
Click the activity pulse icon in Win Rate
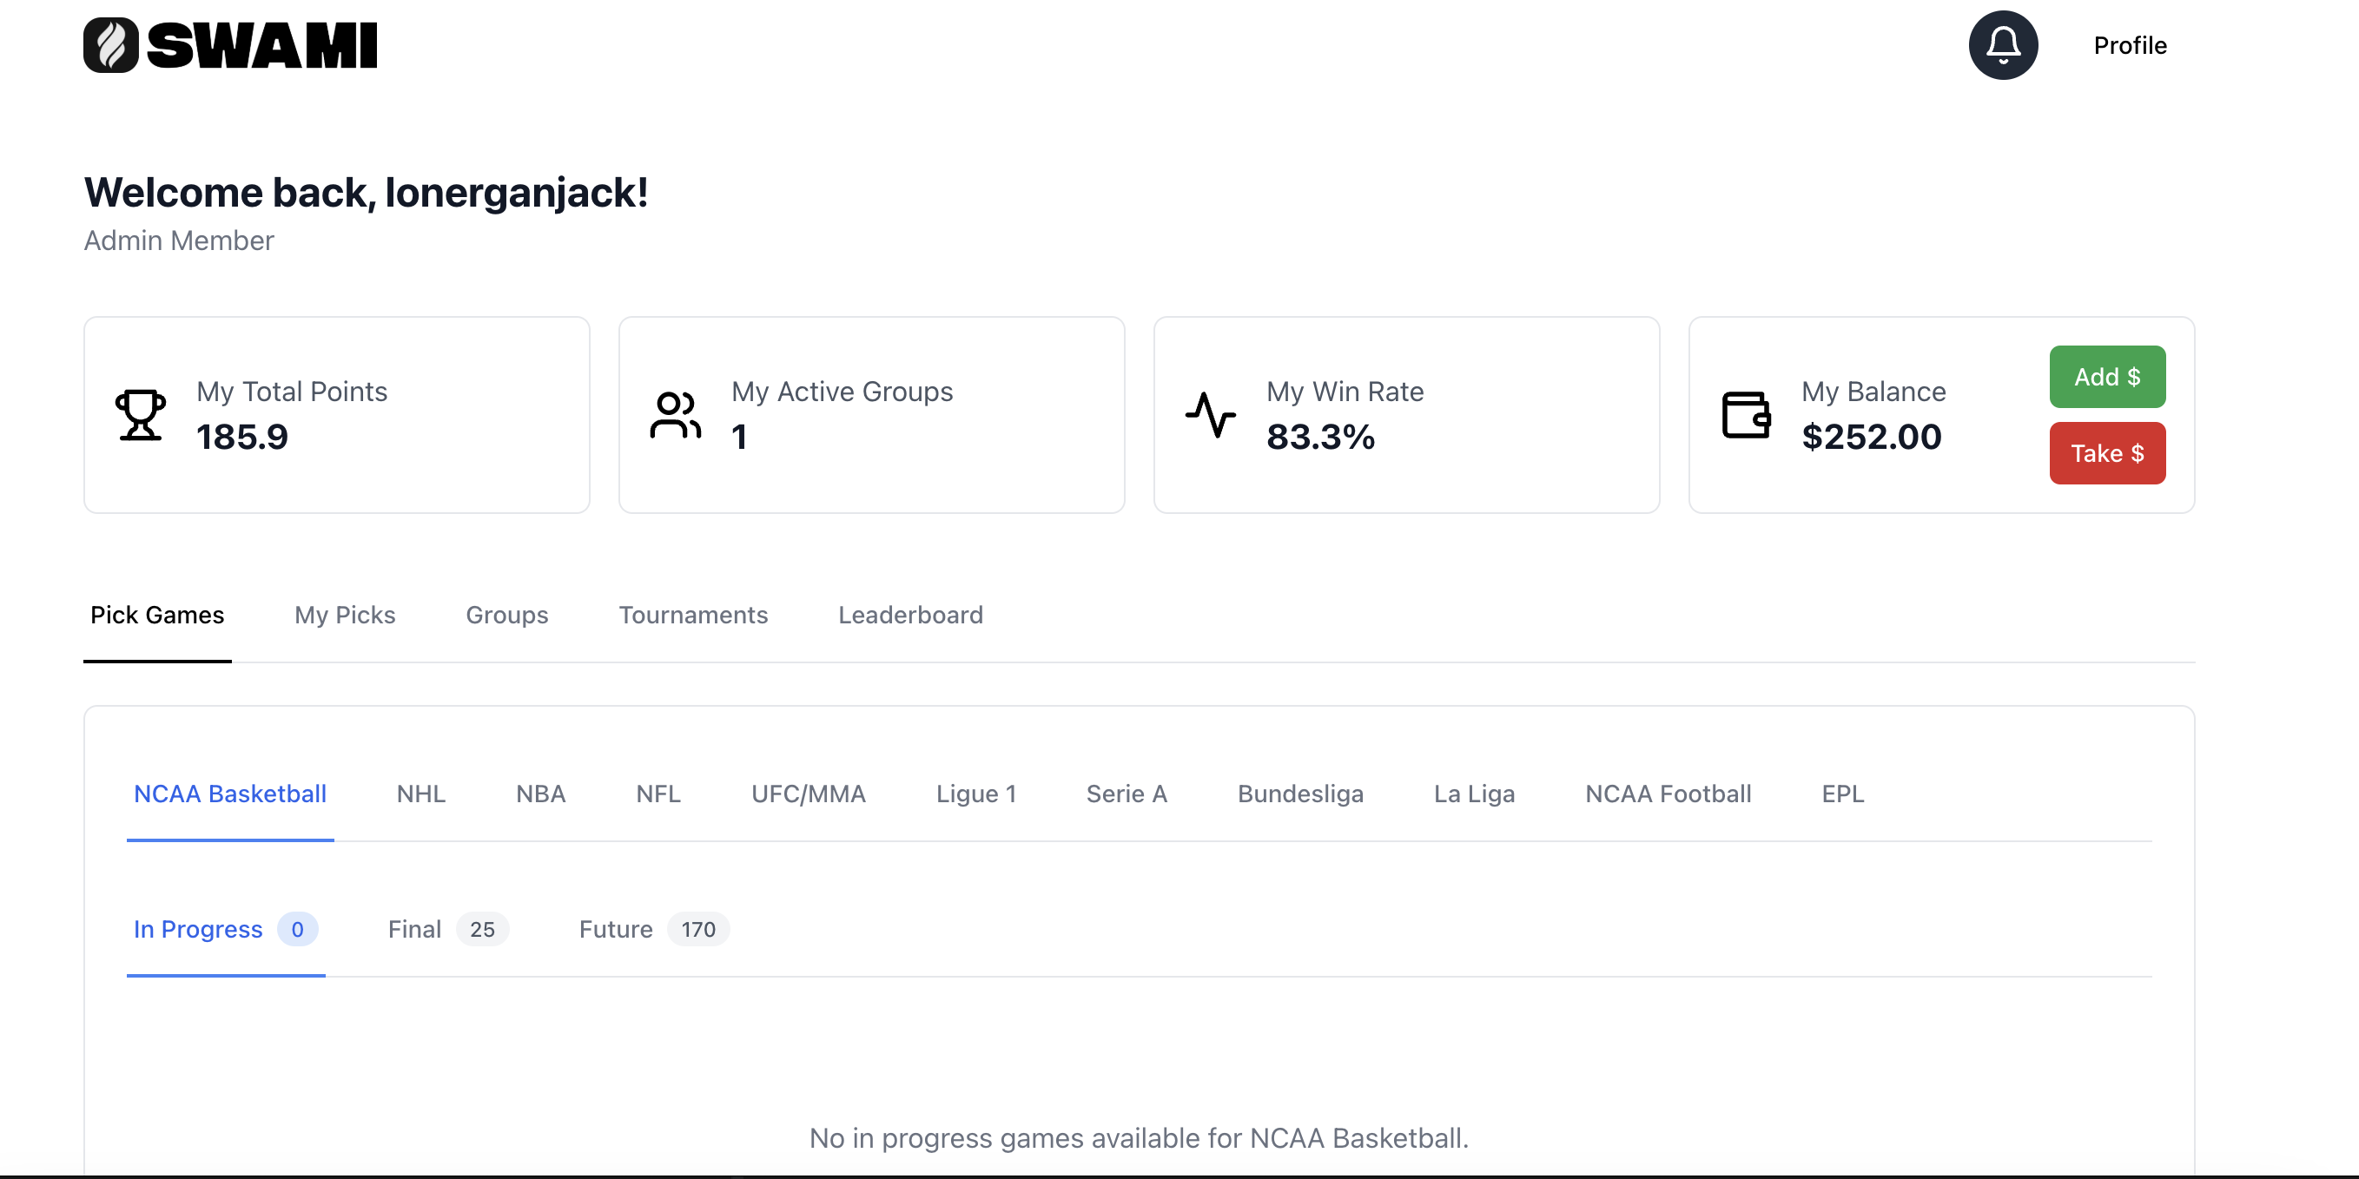pos(1211,415)
